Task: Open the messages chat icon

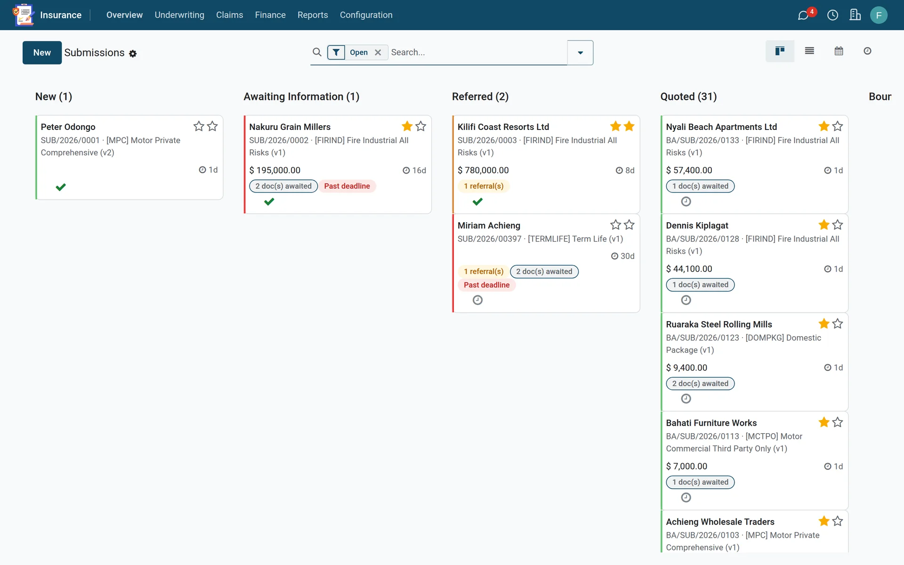Action: point(803,15)
